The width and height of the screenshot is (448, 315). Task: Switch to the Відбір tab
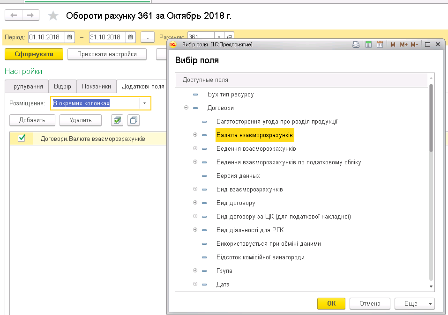pos(62,87)
